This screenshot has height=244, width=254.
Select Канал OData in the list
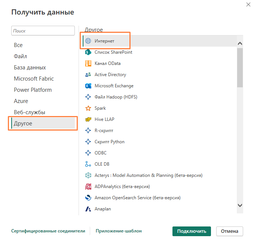[x=108, y=63]
